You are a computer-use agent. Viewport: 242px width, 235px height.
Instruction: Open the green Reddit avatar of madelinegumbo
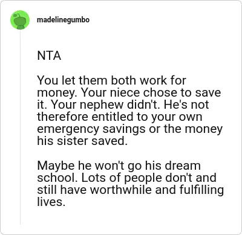[x=20, y=20]
